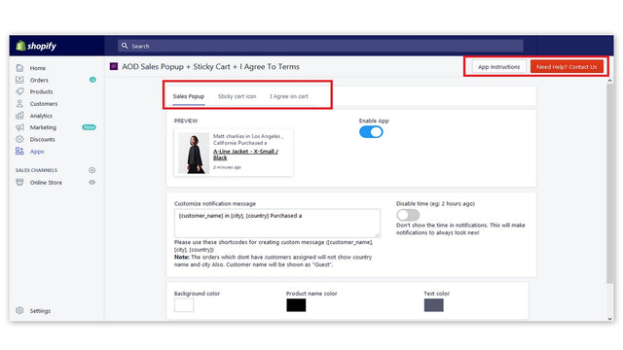Screen dimensions: 623x350
Task: Pick the black Product name color swatch
Action: tap(296, 305)
